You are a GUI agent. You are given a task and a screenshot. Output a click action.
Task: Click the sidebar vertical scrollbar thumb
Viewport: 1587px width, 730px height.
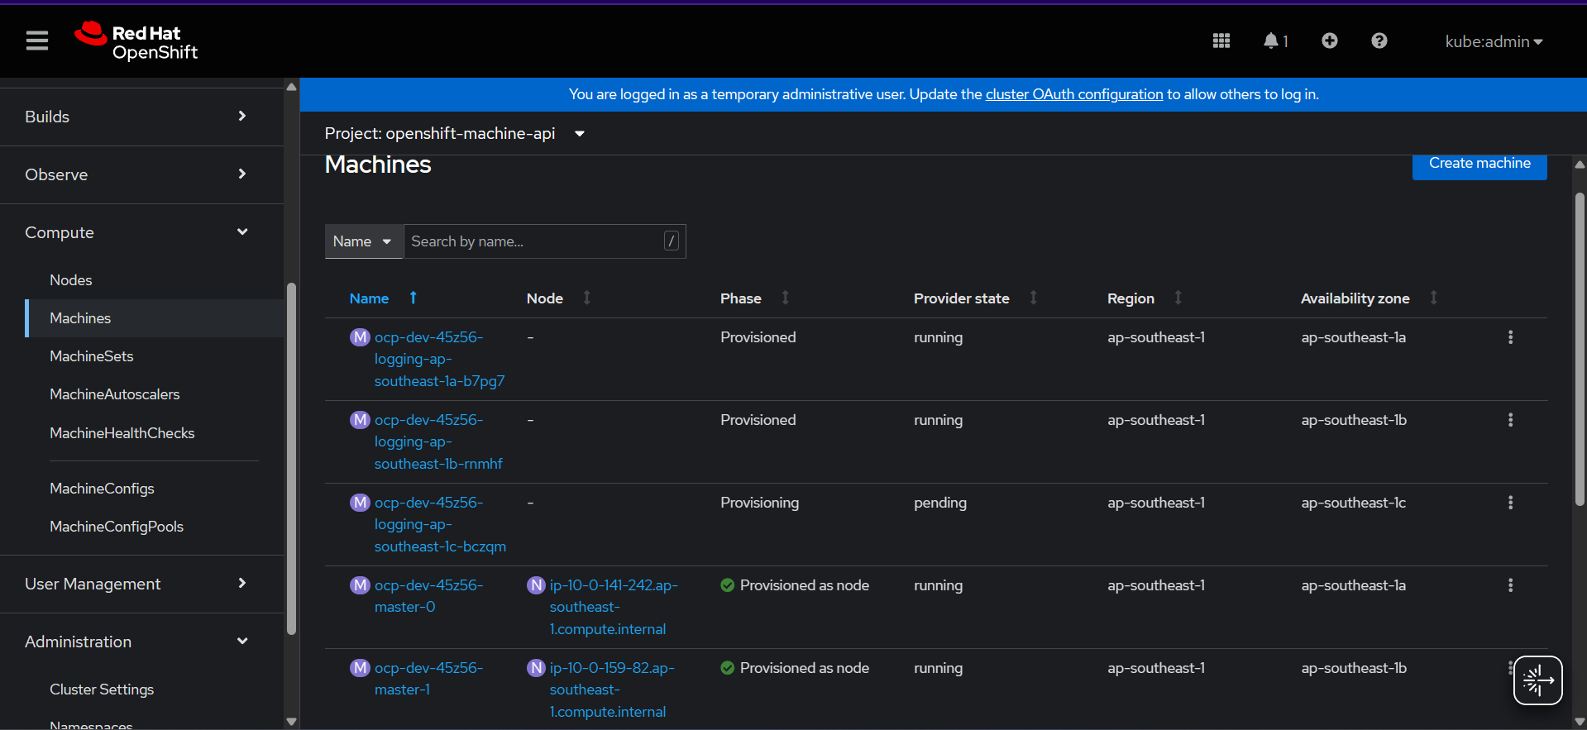coord(291,459)
